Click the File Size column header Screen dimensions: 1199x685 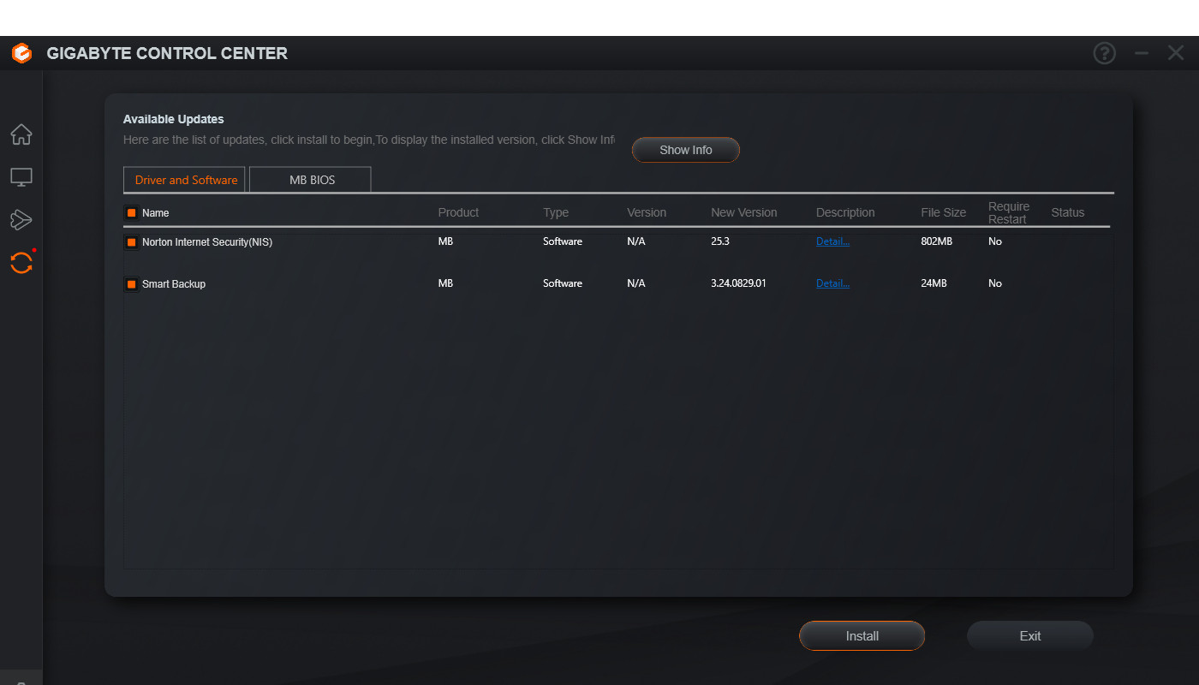click(x=944, y=212)
